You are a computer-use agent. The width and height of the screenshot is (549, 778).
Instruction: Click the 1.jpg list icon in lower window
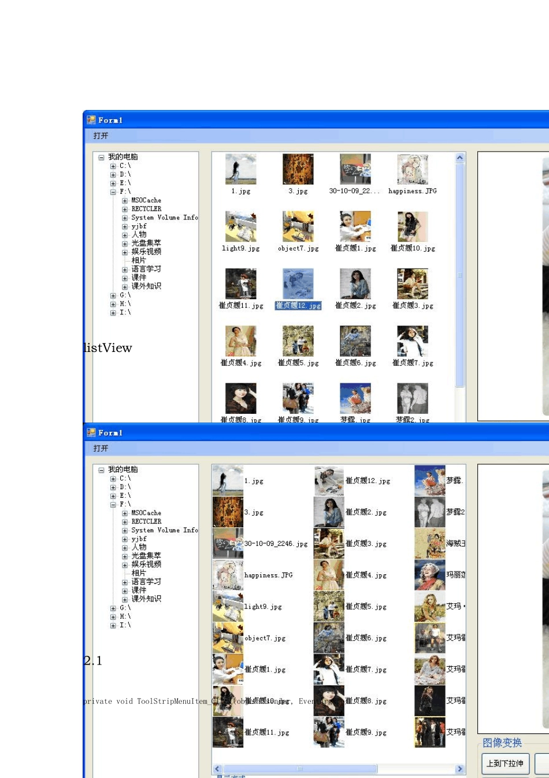(228, 480)
